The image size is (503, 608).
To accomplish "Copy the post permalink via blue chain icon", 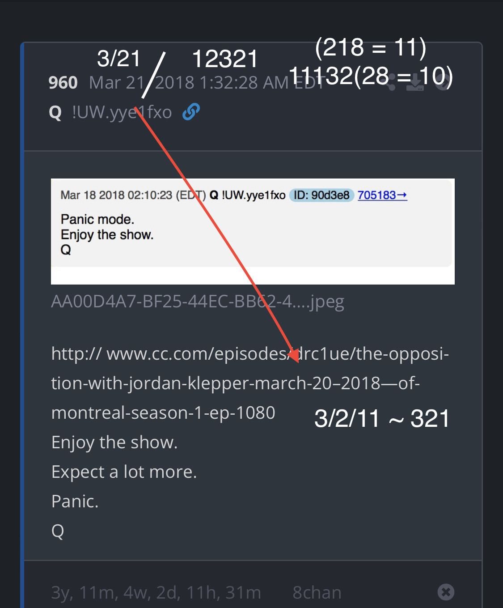I will click(x=191, y=112).
